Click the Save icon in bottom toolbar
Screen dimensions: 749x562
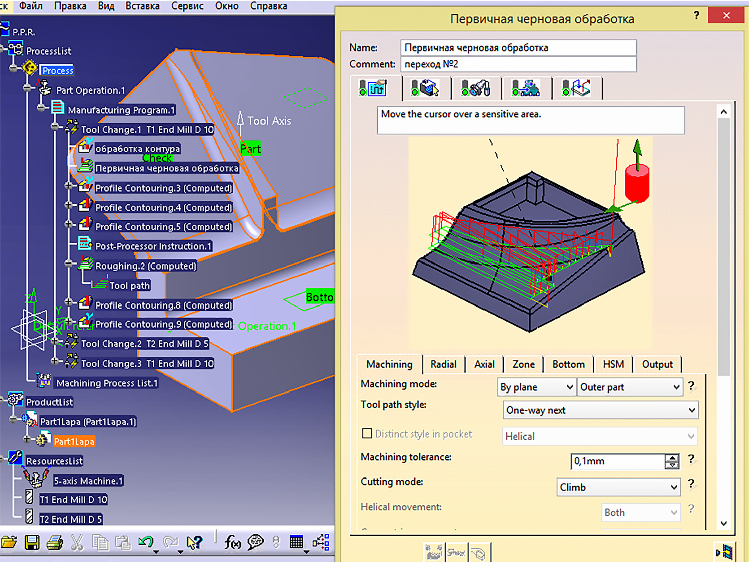tap(32, 542)
